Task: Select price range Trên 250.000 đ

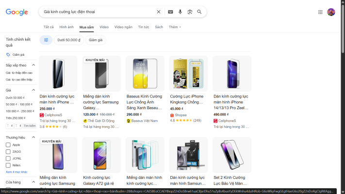Action: click(16, 118)
